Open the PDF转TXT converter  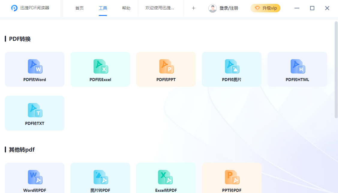34,110
